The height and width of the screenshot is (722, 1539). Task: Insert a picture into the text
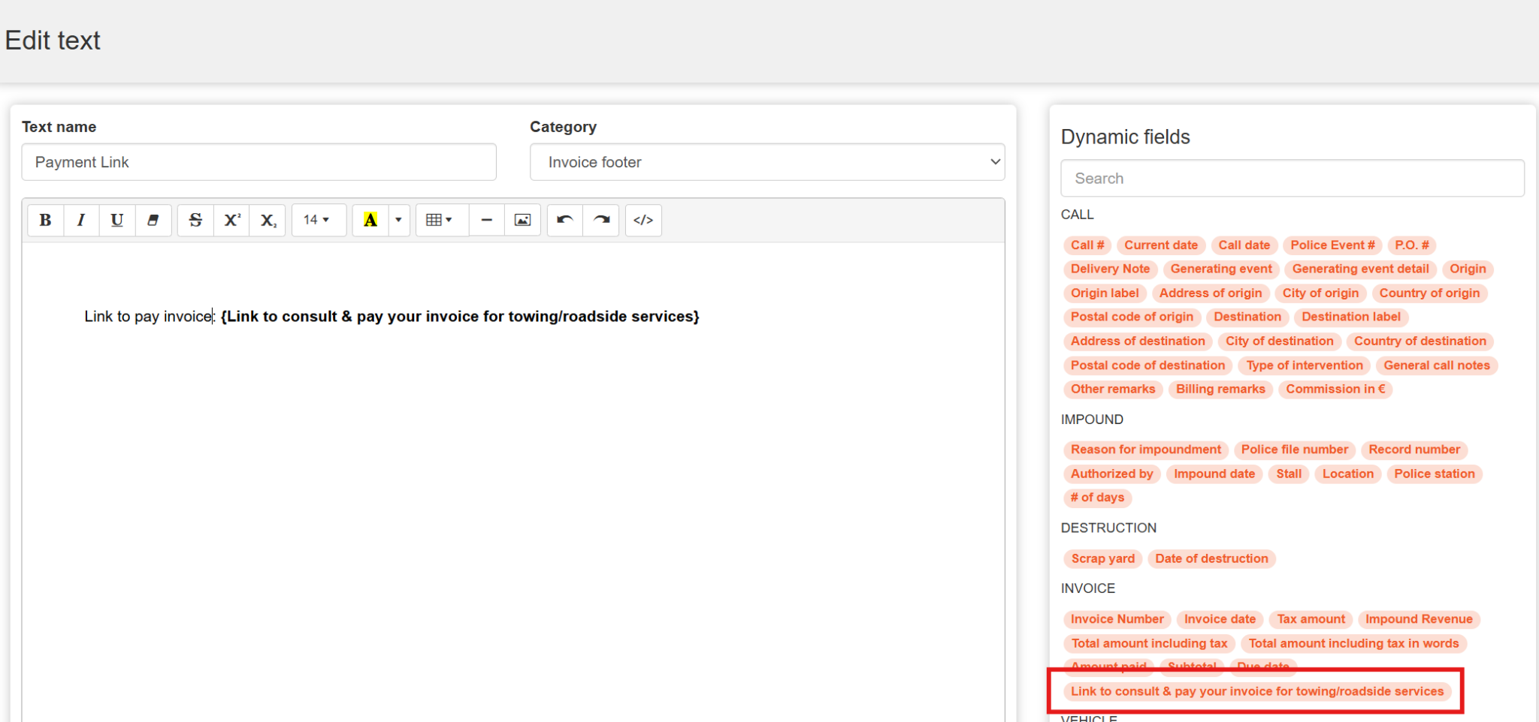[x=522, y=220]
